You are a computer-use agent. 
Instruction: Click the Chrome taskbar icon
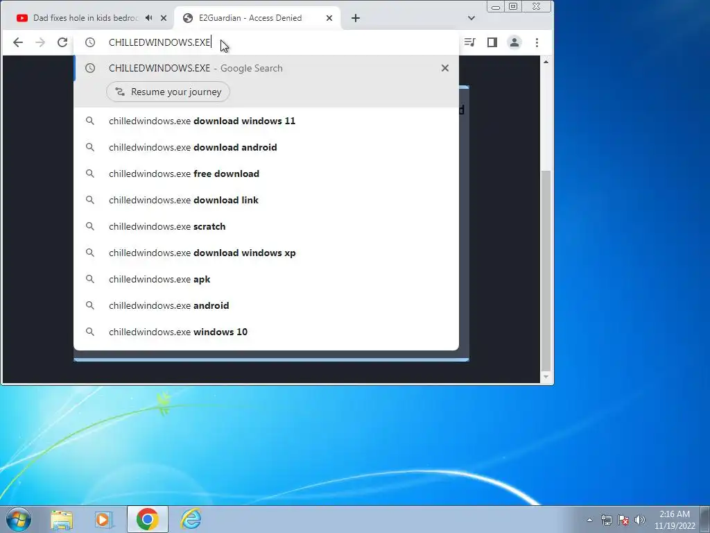147,519
